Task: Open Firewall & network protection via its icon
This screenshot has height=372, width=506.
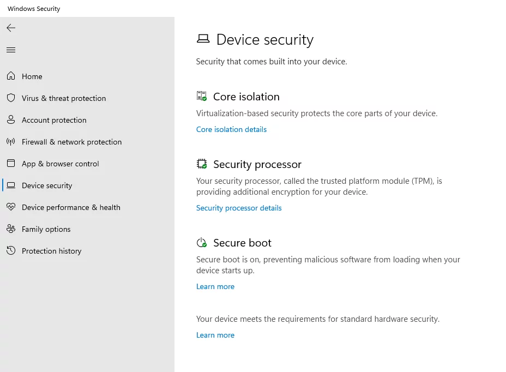Action: coord(11,142)
